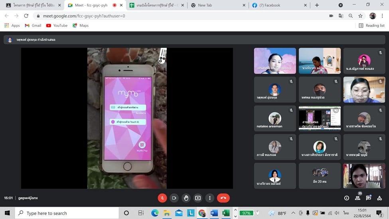Bookmark this page with the star icon
Screen dimensions: 389x219
coord(360,16)
